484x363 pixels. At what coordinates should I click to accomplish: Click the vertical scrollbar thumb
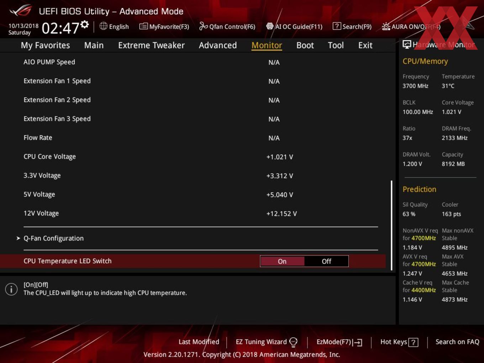tap(391, 225)
